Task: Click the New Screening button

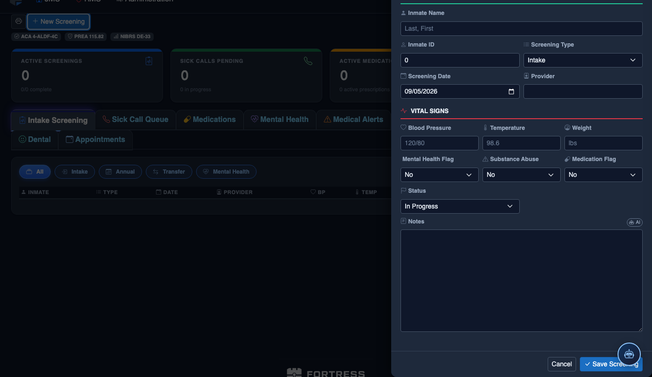Action: tap(59, 21)
